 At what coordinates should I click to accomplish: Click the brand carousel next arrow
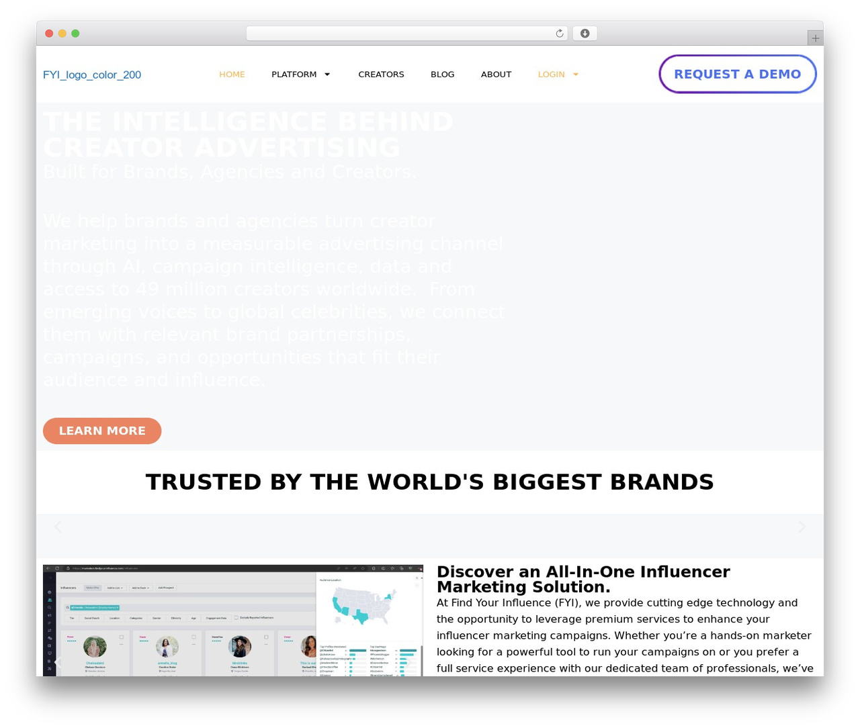click(x=802, y=527)
